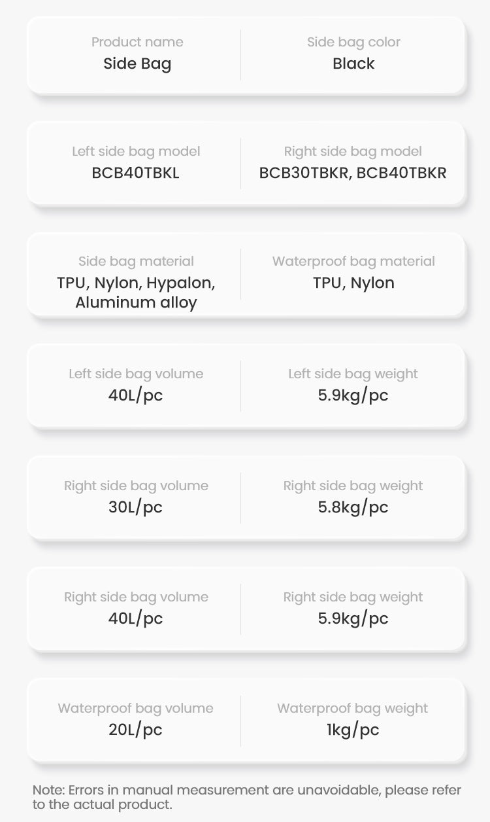Click the "Left side bag volume" label
Screen dimensions: 490x822
136,374
